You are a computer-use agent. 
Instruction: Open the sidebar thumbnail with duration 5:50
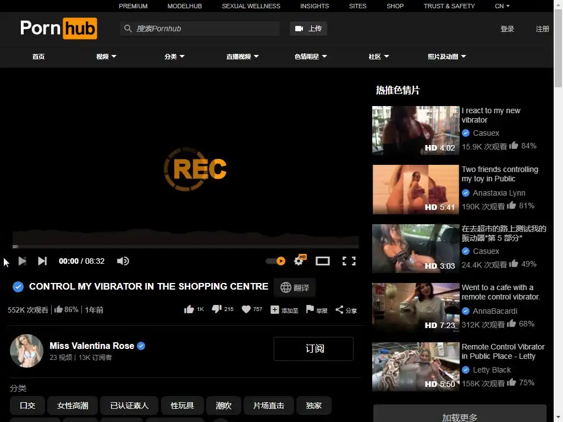click(x=416, y=367)
